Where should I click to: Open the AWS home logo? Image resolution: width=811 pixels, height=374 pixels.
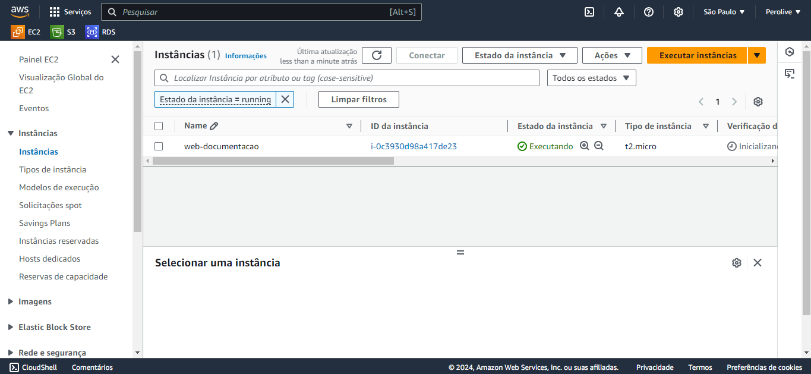[20, 12]
